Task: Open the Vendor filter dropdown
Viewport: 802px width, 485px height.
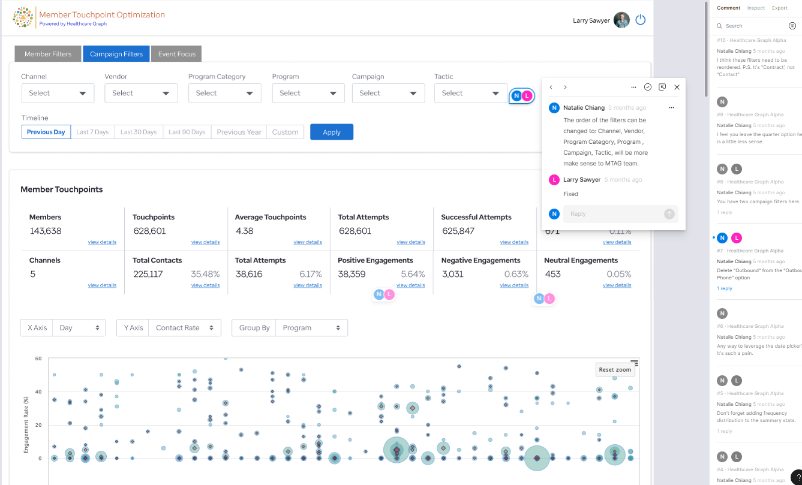Action: click(x=141, y=93)
